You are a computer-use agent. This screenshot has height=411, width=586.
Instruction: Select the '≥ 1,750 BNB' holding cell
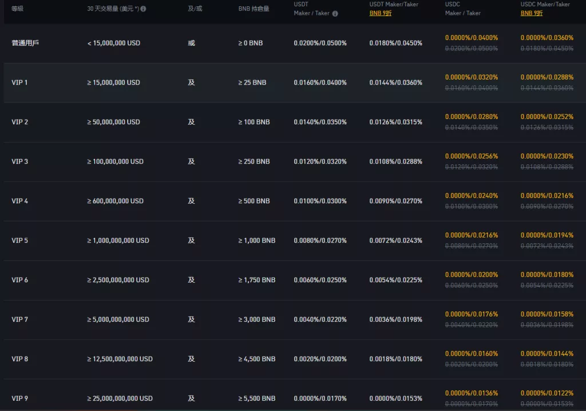tap(257, 280)
